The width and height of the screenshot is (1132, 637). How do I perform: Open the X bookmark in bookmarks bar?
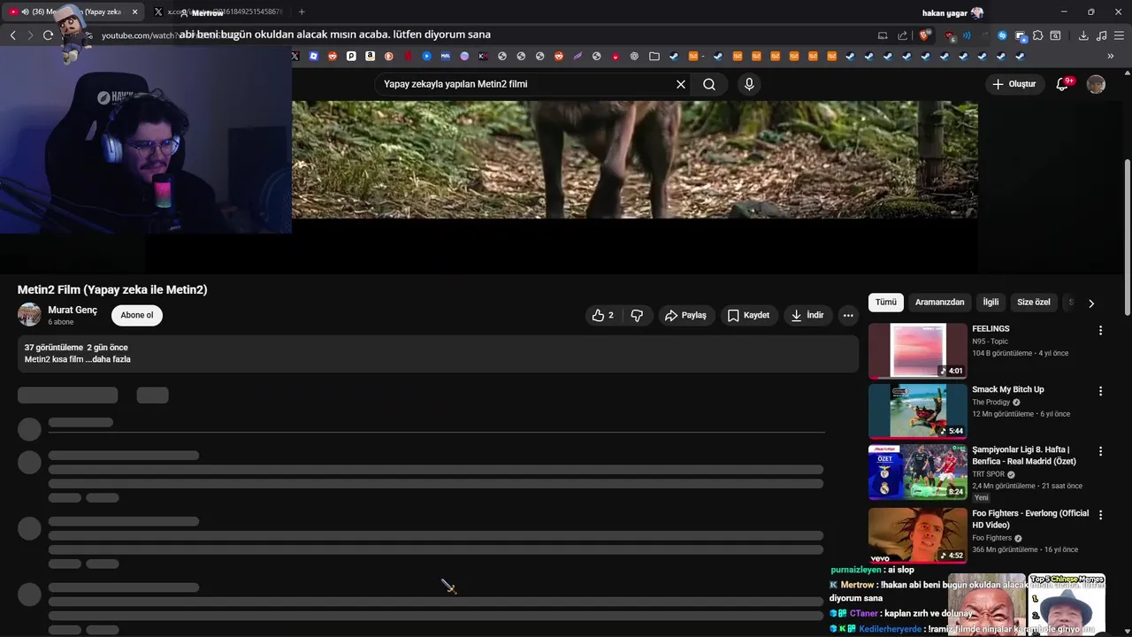tap(294, 56)
